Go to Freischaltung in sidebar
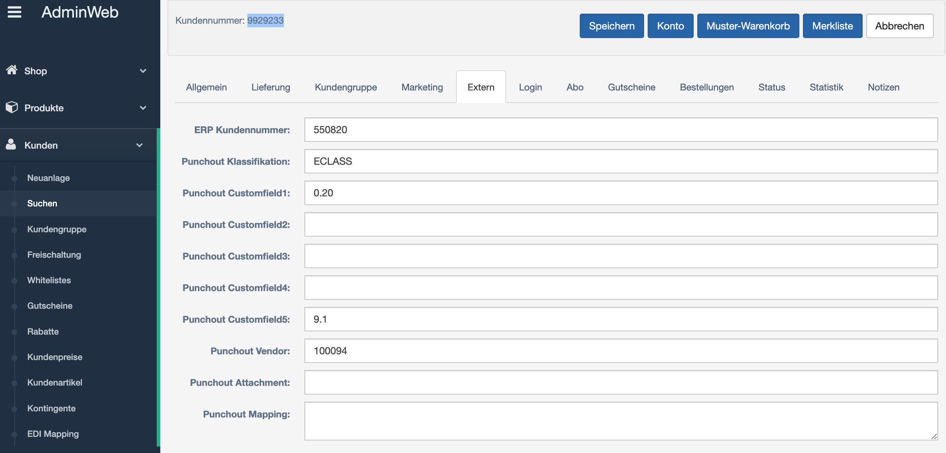 54,254
